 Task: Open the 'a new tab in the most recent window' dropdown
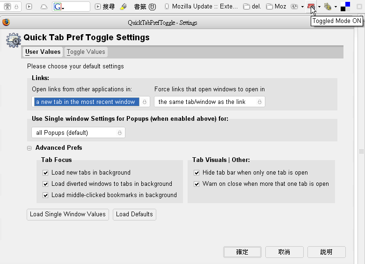(x=90, y=102)
